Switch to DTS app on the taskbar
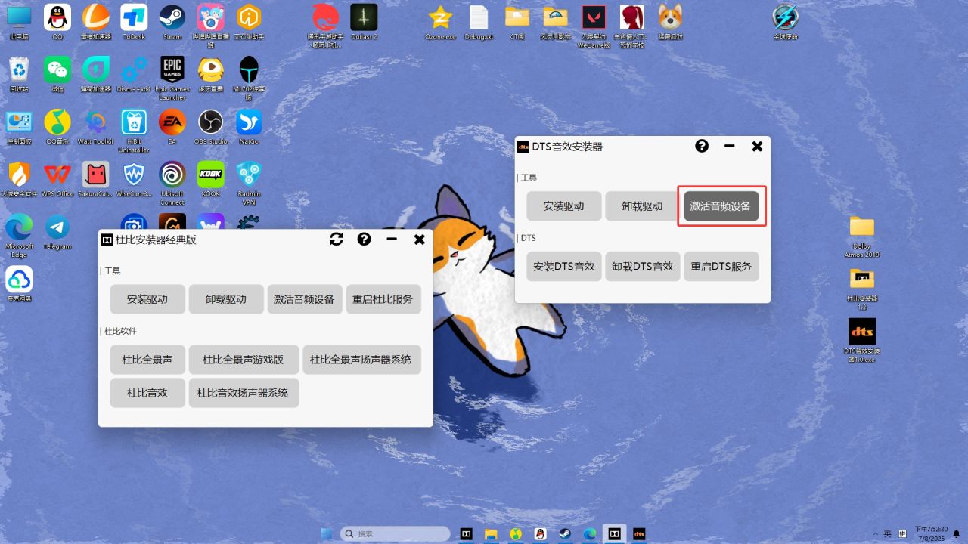 [639, 534]
